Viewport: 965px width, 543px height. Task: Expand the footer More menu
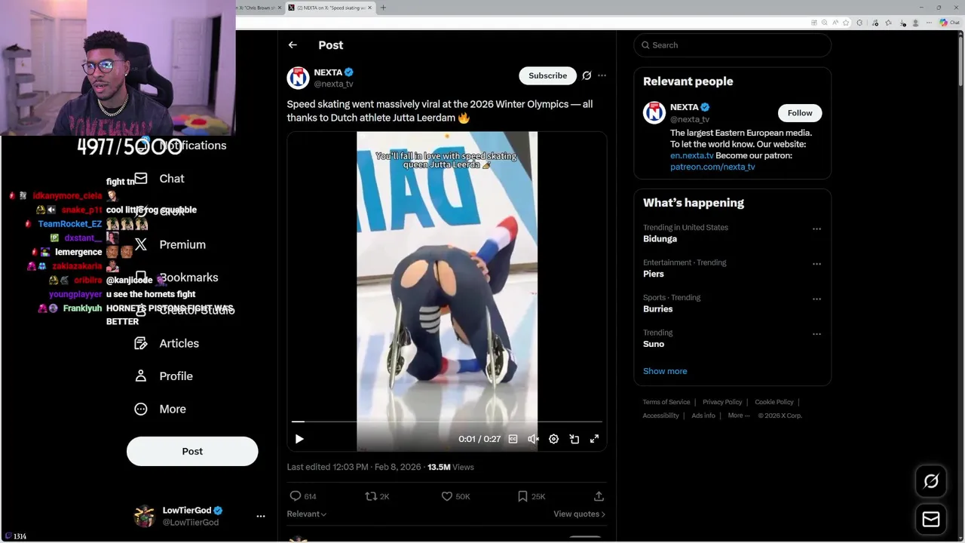click(738, 416)
